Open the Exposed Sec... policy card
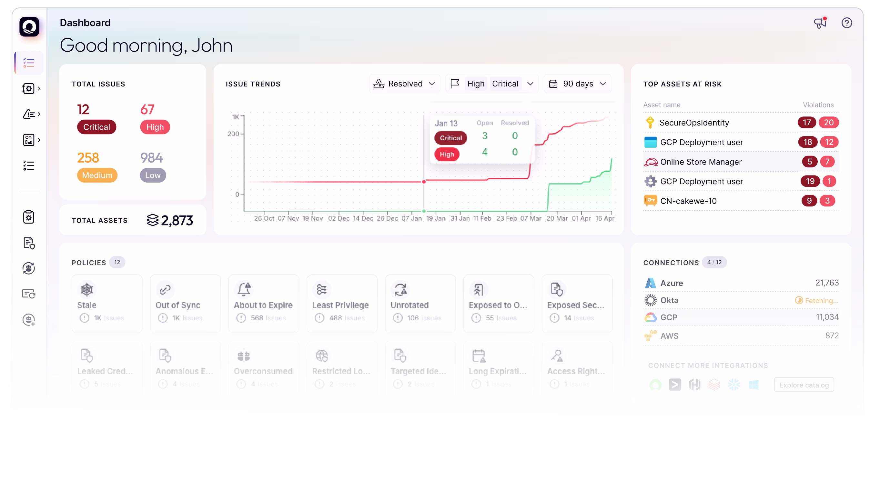Viewport: 880px width, 481px height. click(577, 303)
